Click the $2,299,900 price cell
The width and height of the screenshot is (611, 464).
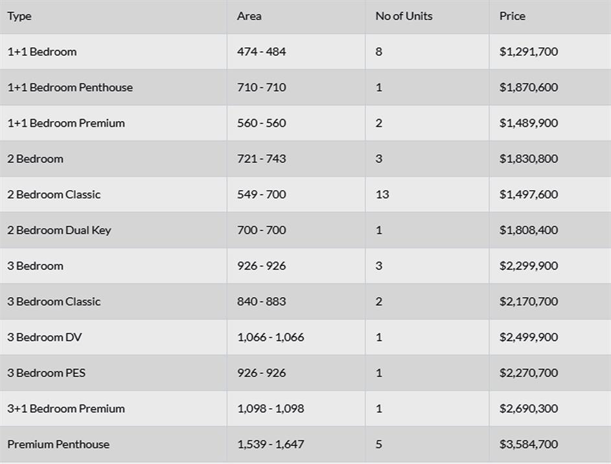click(528, 265)
